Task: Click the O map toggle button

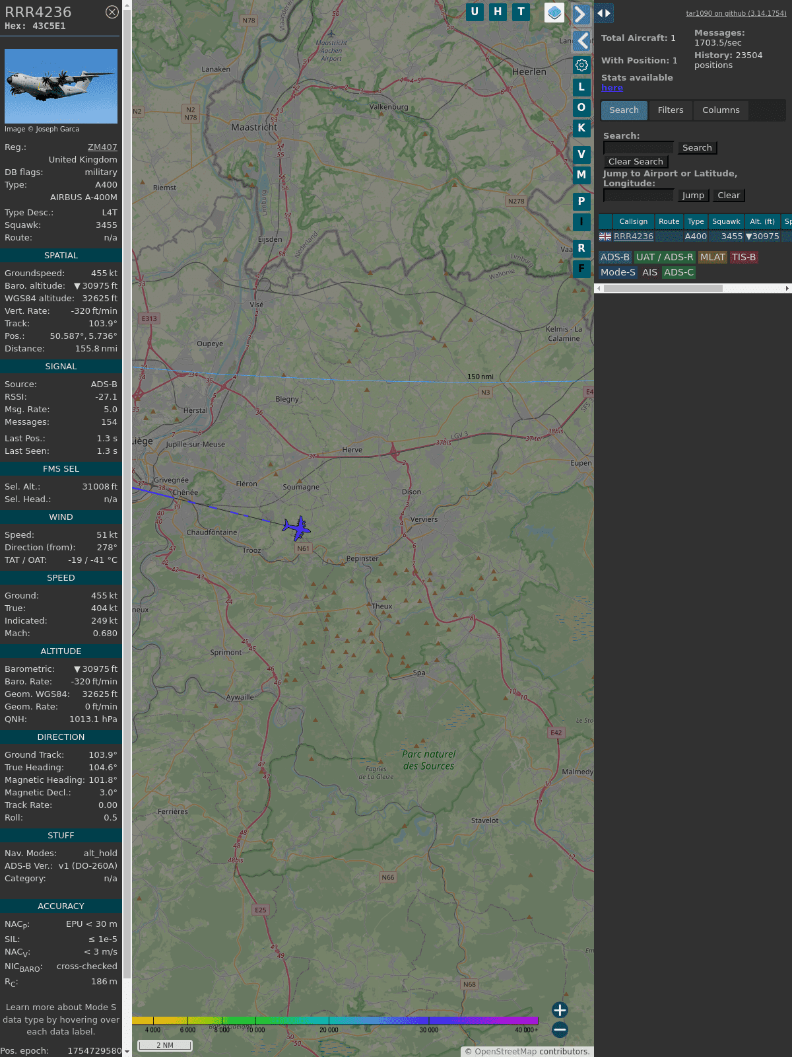Action: [x=581, y=107]
